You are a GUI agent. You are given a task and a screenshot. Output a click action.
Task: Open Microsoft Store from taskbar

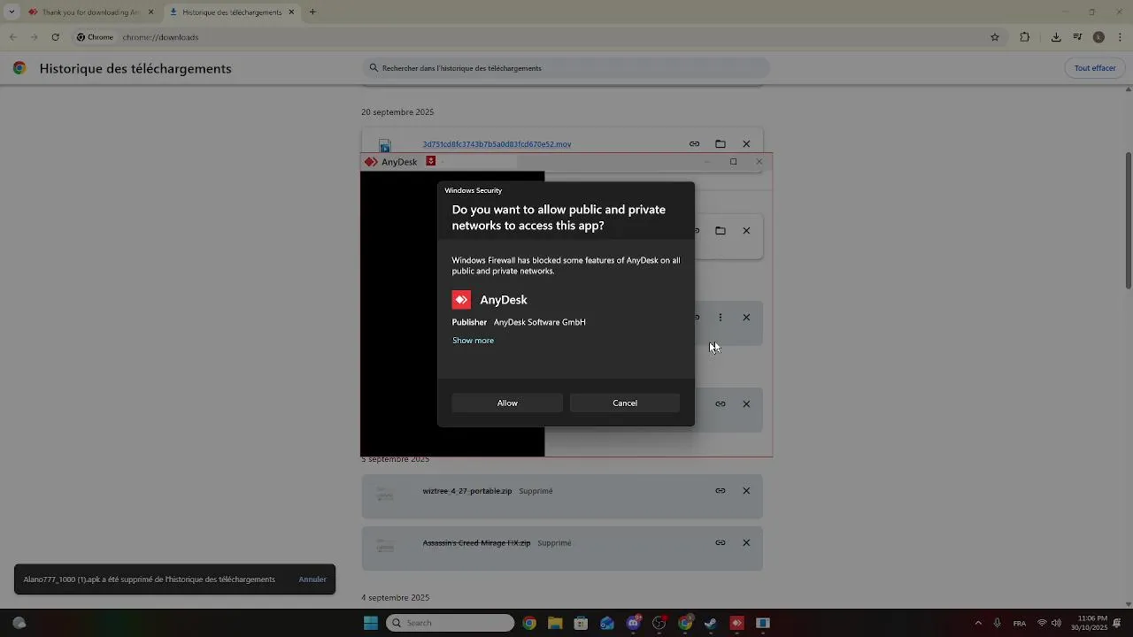(x=581, y=623)
